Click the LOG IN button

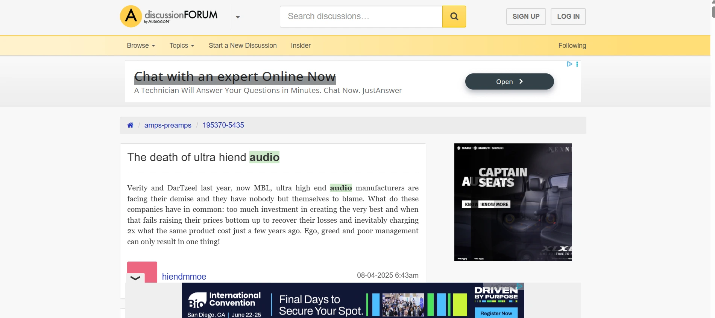568,17
